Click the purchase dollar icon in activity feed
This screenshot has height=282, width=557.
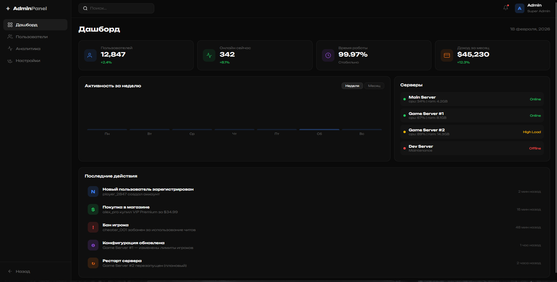point(93,209)
